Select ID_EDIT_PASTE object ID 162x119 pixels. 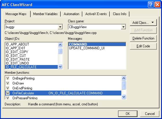coord(31,59)
